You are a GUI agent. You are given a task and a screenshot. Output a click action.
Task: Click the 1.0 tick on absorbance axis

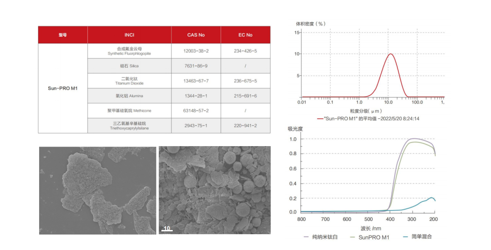pyautogui.click(x=293, y=139)
